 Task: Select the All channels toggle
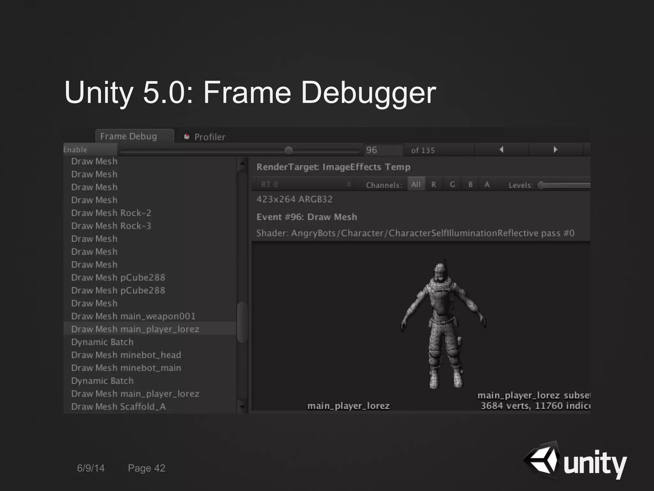(x=416, y=184)
